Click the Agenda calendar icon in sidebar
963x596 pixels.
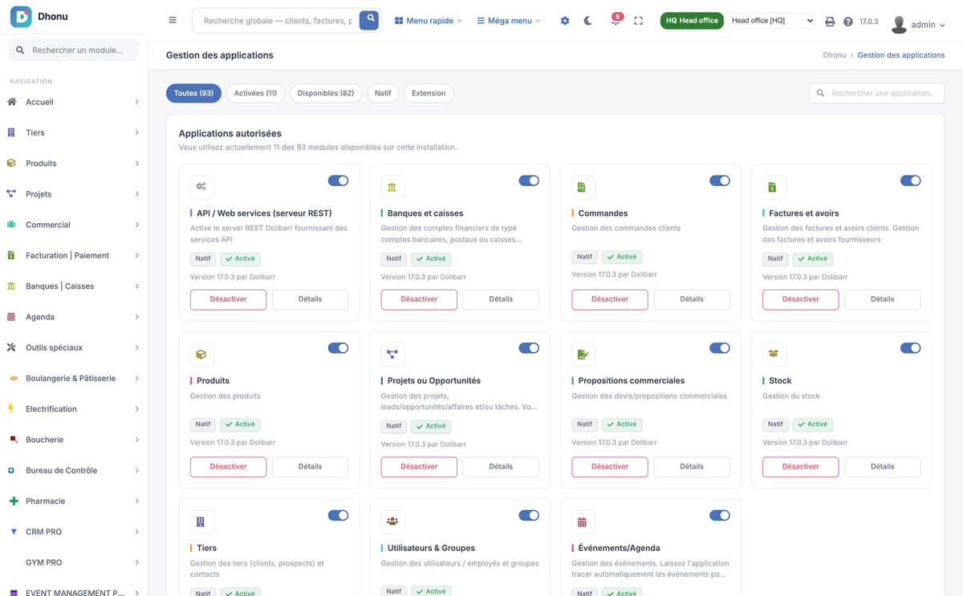click(x=11, y=317)
